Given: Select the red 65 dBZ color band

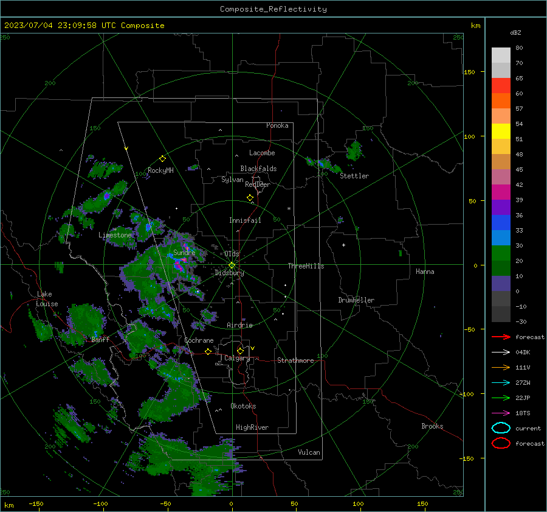Looking at the screenshot, I should (501, 86).
